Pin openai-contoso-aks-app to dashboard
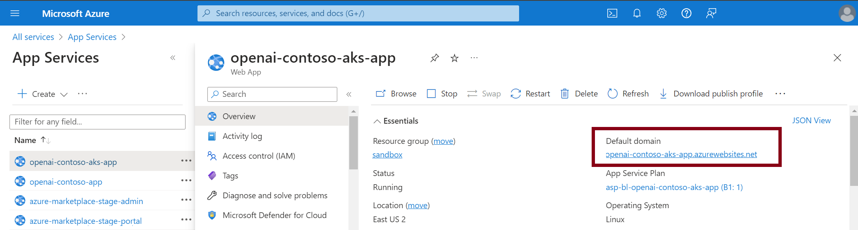 point(435,58)
